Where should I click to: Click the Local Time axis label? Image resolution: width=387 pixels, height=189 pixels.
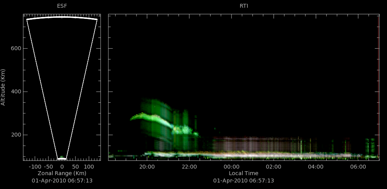(243, 173)
